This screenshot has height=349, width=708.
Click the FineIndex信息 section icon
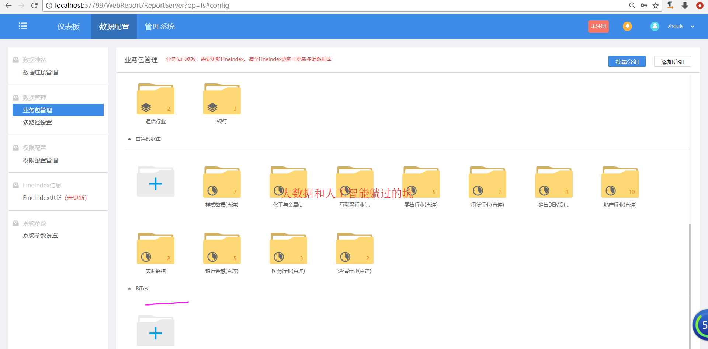click(x=15, y=185)
